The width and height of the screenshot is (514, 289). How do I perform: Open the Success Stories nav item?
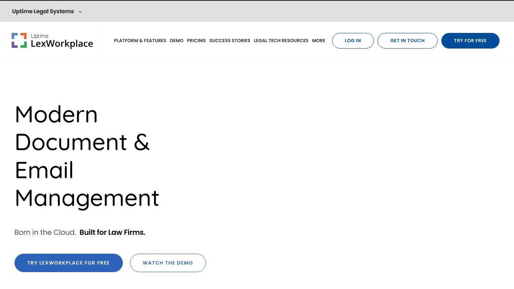pos(230,41)
